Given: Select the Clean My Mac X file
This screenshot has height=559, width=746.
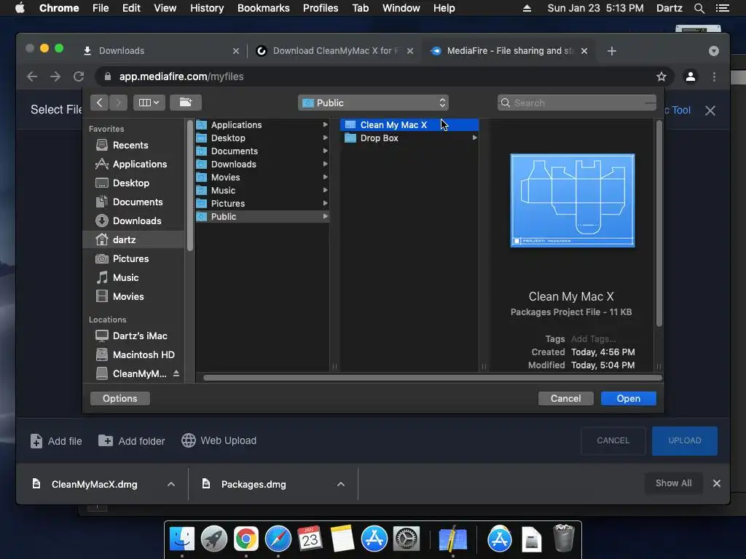Looking at the screenshot, I should tap(409, 124).
